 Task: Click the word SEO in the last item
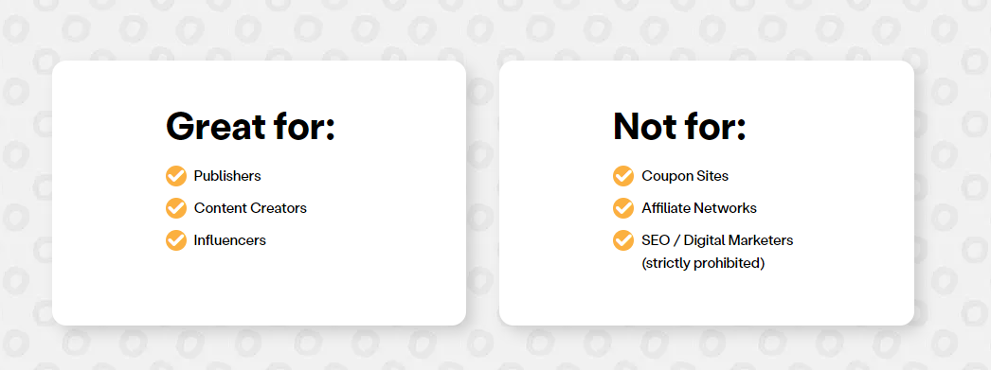click(655, 240)
